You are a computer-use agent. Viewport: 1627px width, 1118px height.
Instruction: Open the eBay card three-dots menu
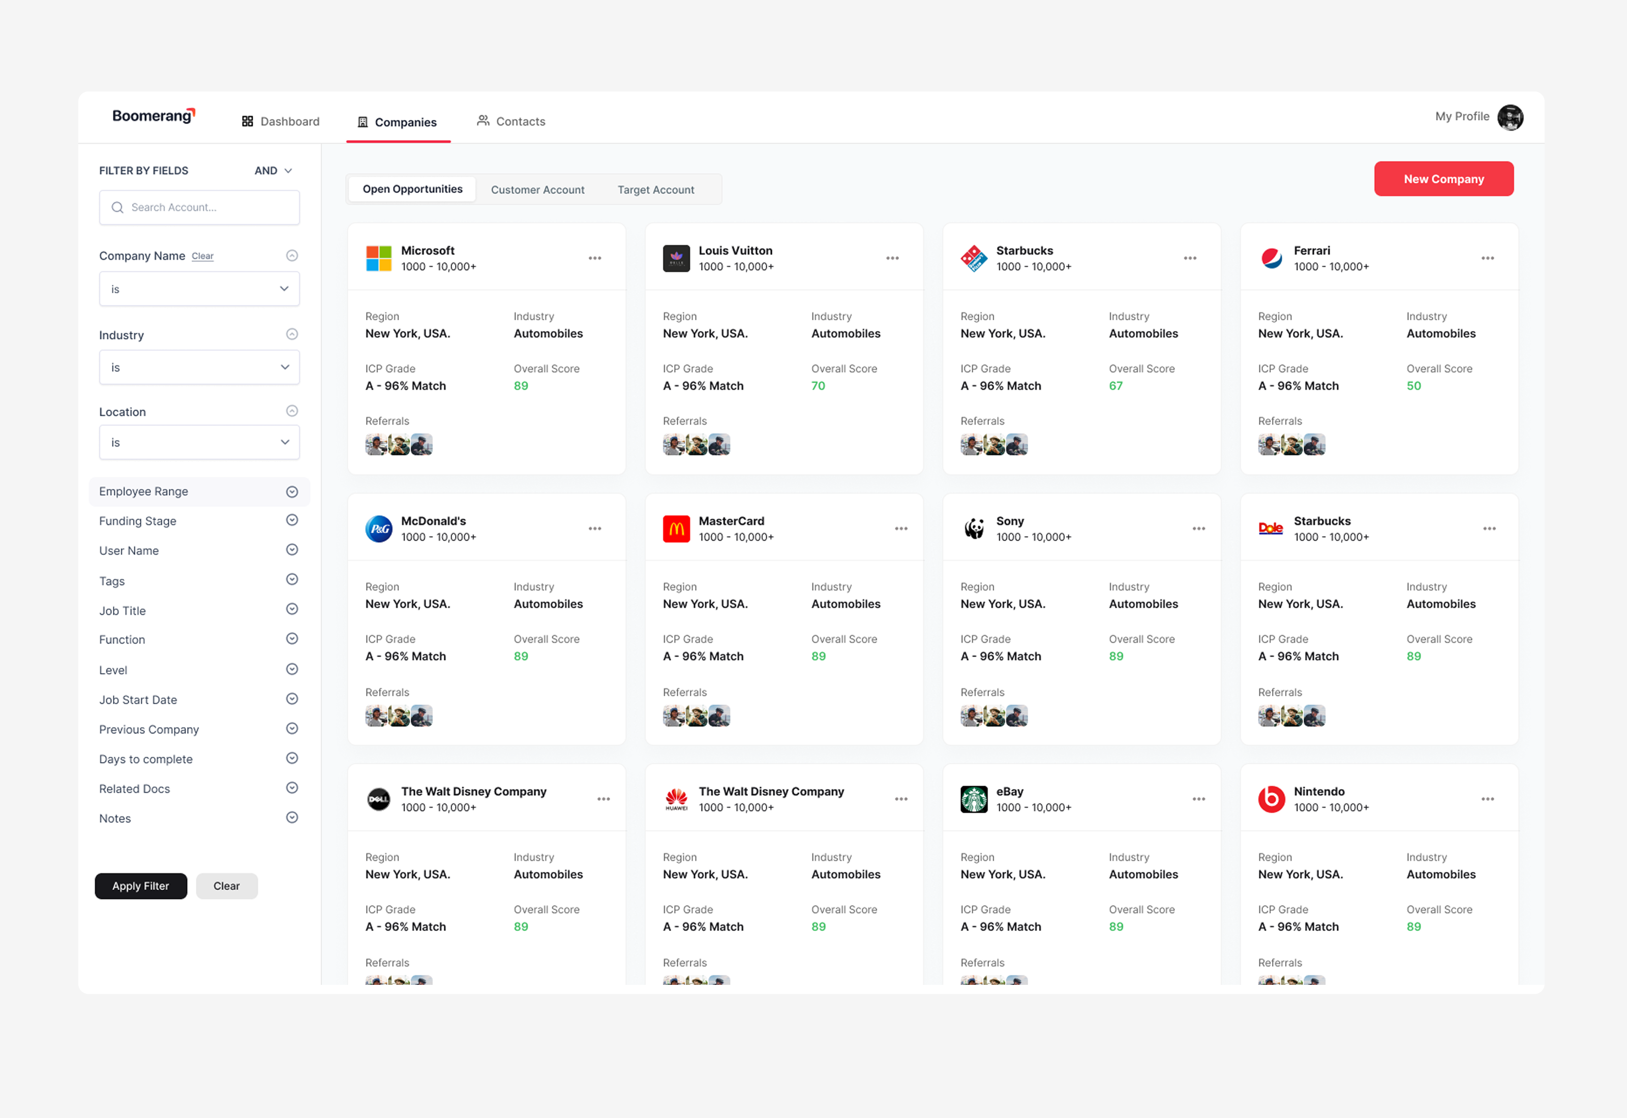point(1199,799)
